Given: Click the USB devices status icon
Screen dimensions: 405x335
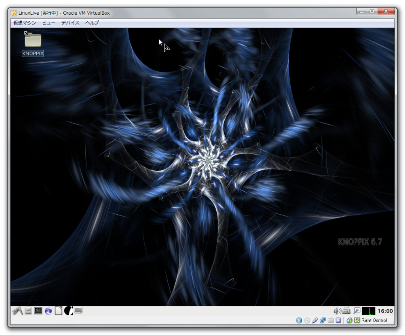Looking at the screenshot, I should pyautogui.click(x=315, y=320).
